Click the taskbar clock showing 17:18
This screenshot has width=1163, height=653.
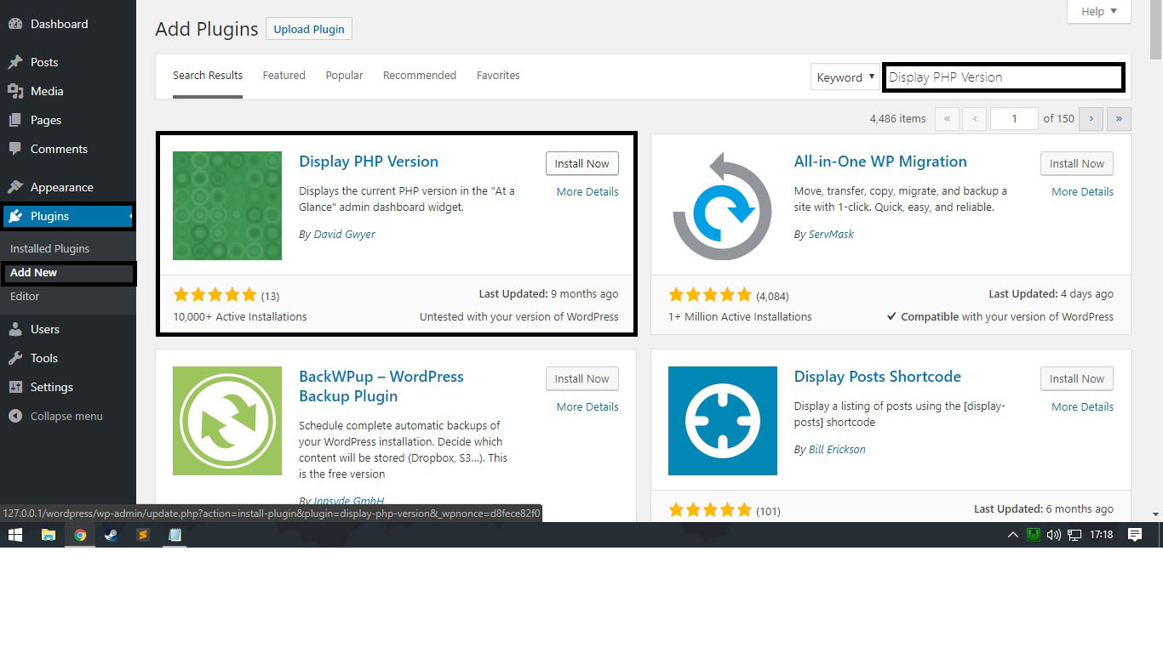[1101, 535]
